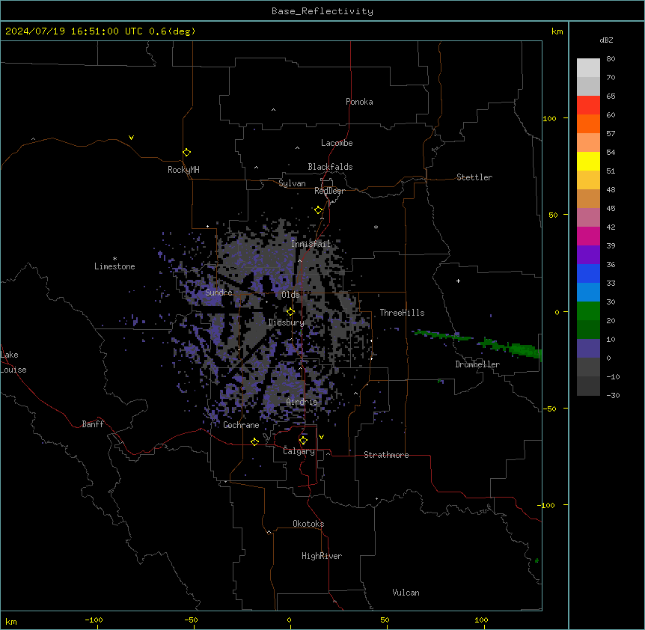The width and height of the screenshot is (645, 630).
Task: Click the Calgary city label
Action: (x=299, y=451)
